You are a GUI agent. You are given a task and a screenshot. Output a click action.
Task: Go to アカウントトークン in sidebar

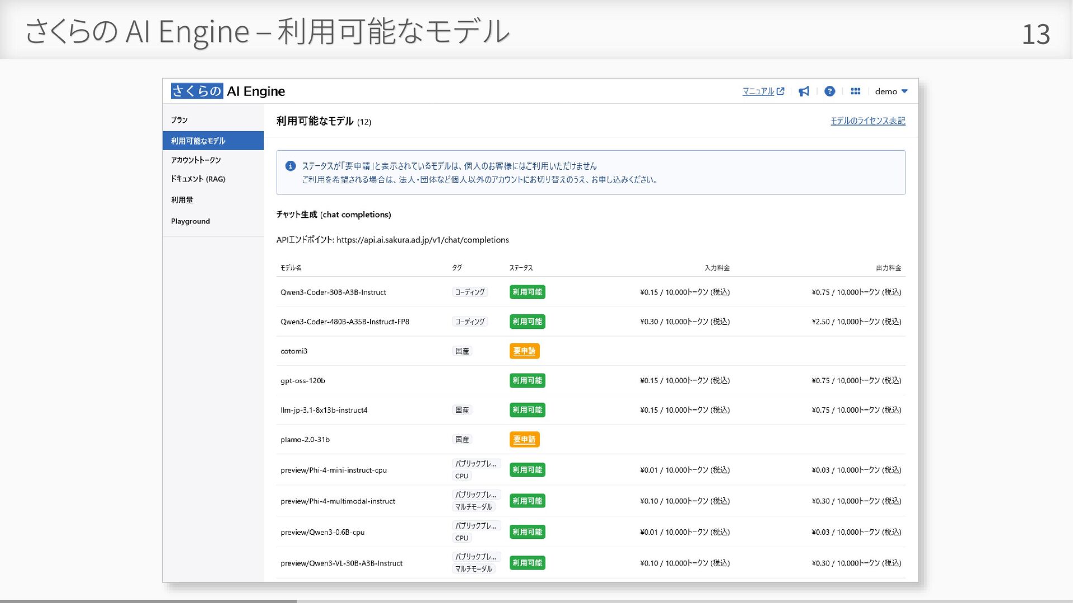(x=196, y=160)
